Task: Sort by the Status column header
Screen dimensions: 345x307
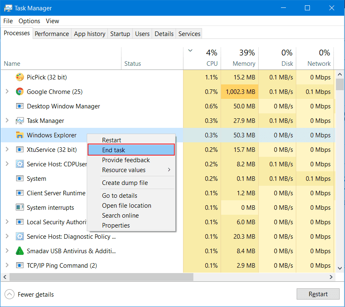Action: (x=152, y=58)
